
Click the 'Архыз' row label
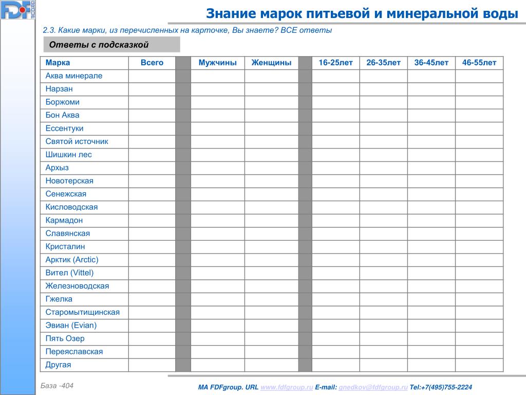[x=57, y=168]
